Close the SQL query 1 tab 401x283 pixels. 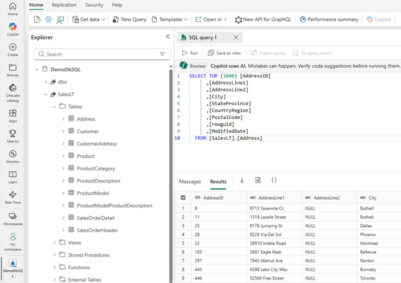click(236, 38)
